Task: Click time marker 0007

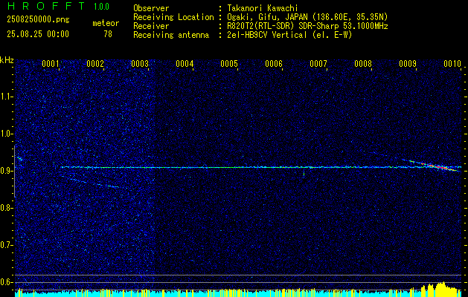Action: pyautogui.click(x=318, y=64)
